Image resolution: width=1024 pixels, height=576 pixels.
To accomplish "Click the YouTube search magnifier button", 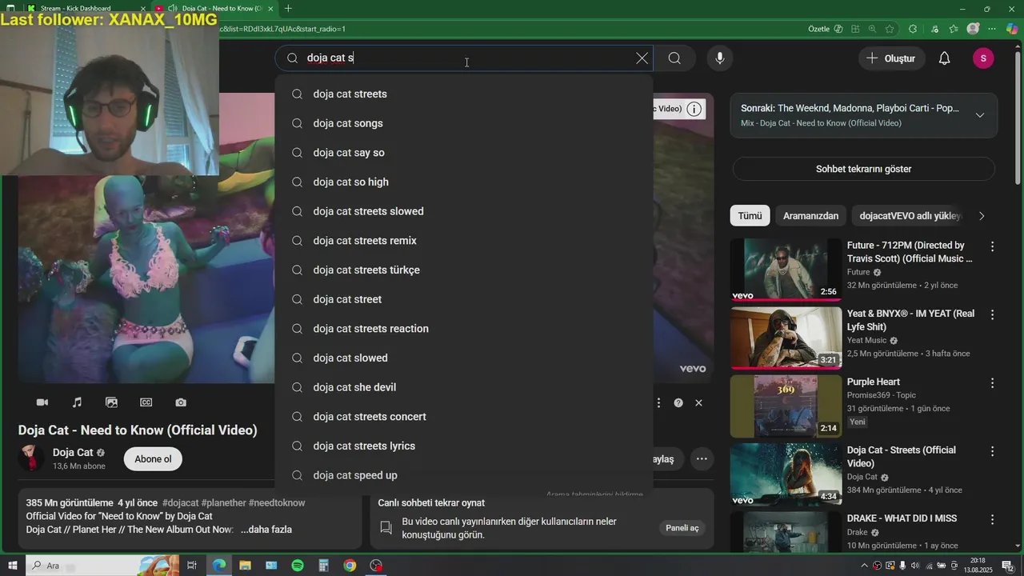I will click(674, 58).
